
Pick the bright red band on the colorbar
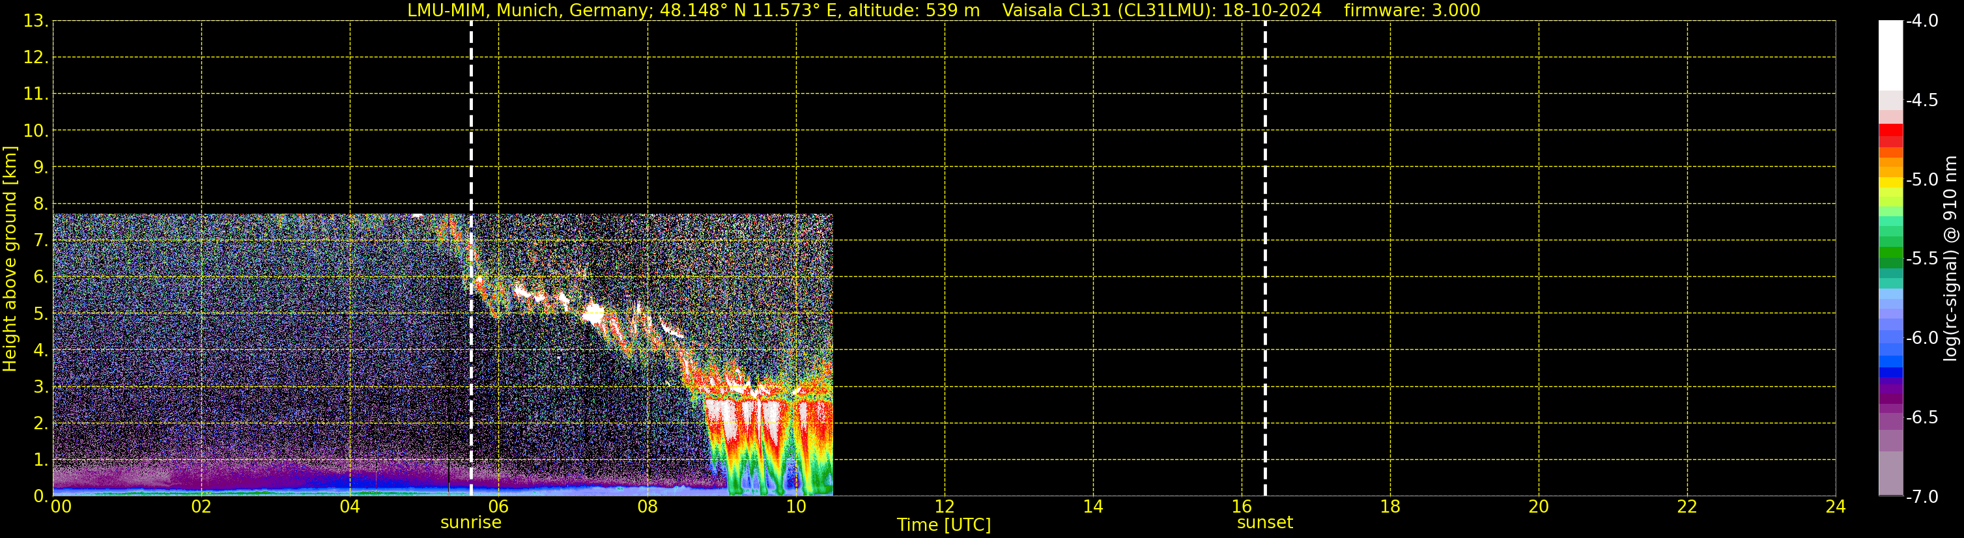1890,130
